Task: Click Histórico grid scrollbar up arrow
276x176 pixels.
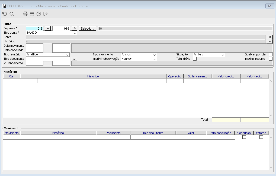Action: (x=271, y=81)
